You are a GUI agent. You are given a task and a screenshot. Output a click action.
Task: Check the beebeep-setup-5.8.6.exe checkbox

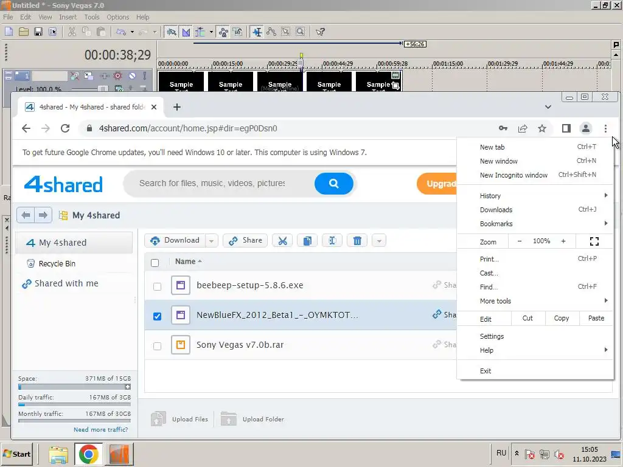158,286
